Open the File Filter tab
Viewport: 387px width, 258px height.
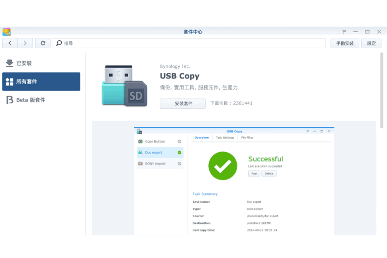[247, 137]
